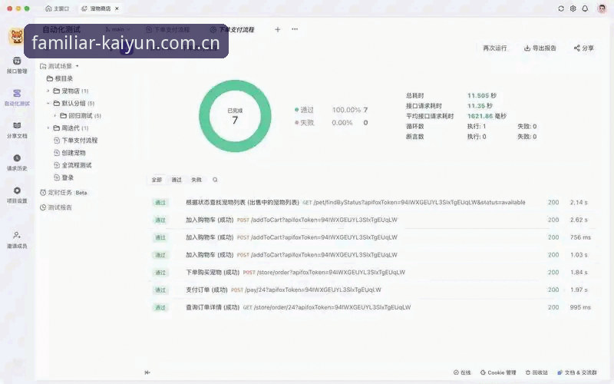Open the 加入购物车 result taking 2.62 s

372,220
